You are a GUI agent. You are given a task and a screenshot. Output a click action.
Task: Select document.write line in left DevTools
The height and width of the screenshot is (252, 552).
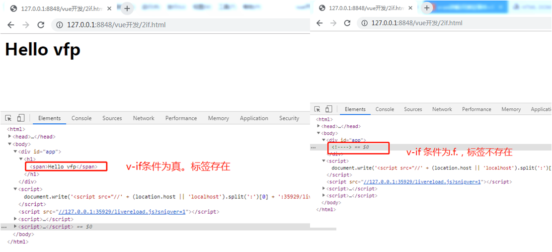167,197
